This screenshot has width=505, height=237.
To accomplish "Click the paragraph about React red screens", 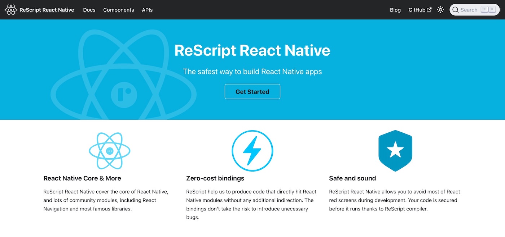I will (x=395, y=200).
